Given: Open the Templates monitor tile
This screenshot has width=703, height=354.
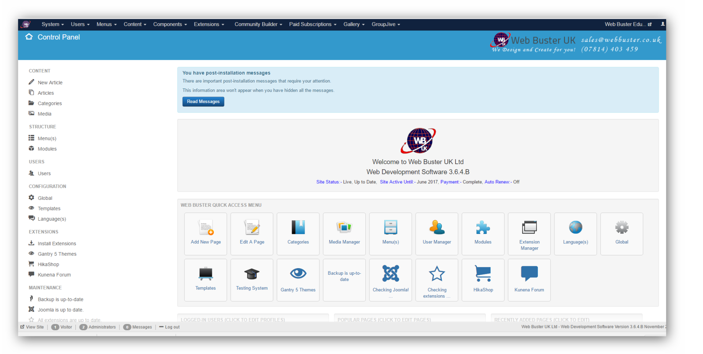Looking at the screenshot, I should point(205,280).
